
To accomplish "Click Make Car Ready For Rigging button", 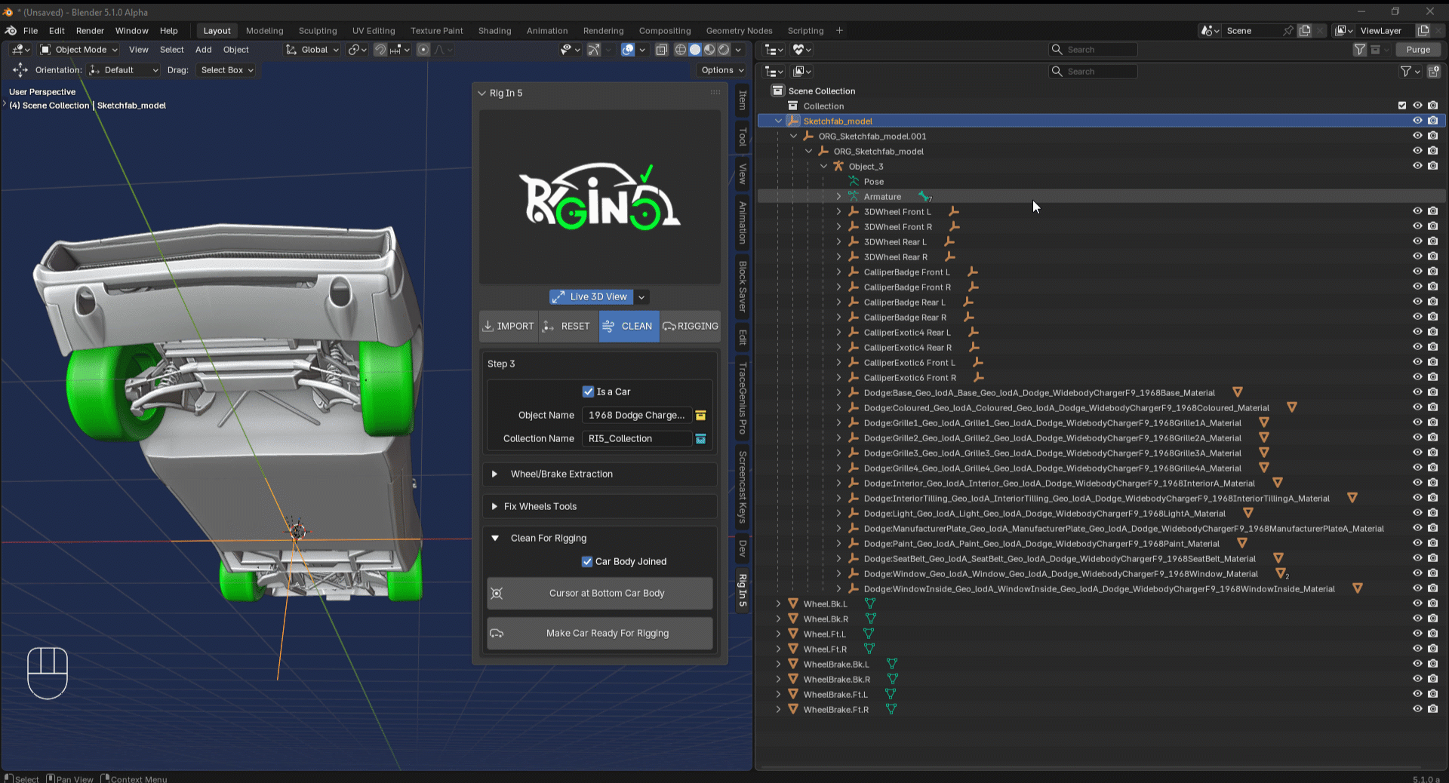I will 600,634.
